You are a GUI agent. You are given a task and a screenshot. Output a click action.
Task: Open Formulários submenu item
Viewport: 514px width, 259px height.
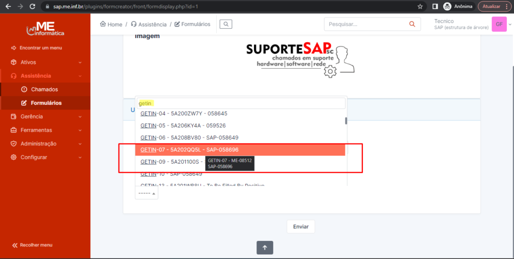pyautogui.click(x=46, y=103)
